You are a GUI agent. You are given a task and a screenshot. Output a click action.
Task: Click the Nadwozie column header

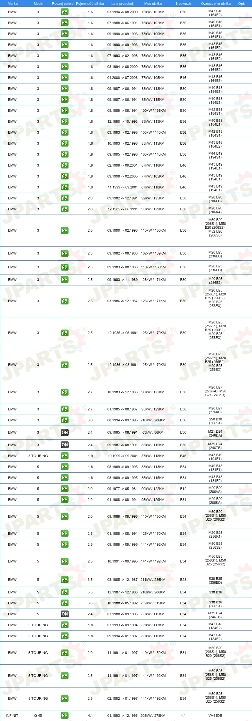[184, 4]
